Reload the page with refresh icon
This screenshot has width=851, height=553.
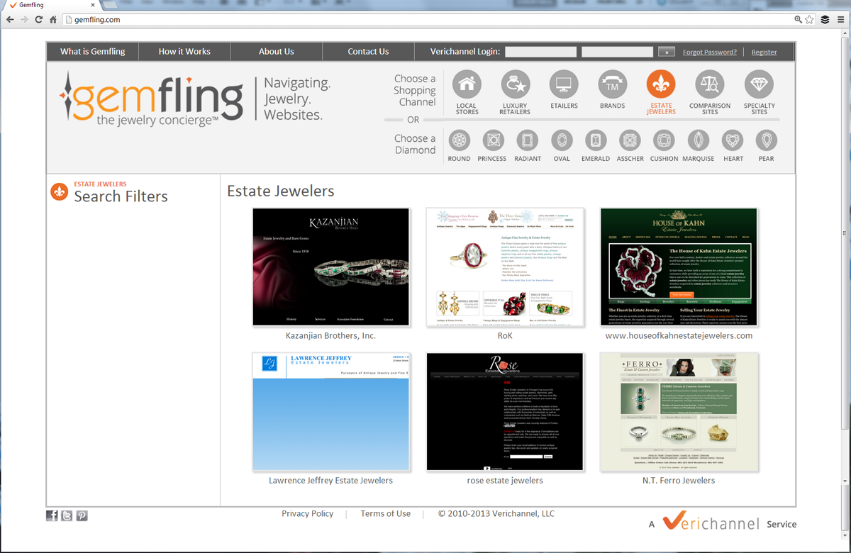click(x=39, y=20)
